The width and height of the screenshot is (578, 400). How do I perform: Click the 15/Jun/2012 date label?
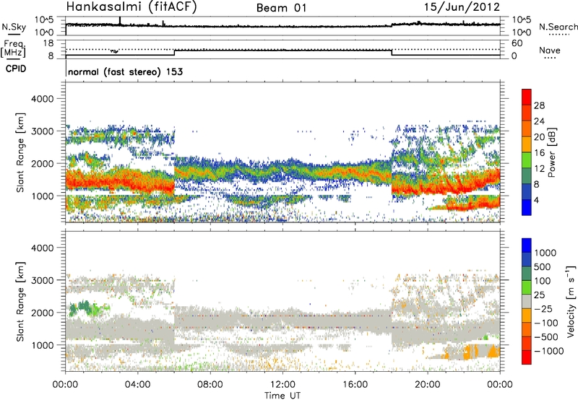462,7
